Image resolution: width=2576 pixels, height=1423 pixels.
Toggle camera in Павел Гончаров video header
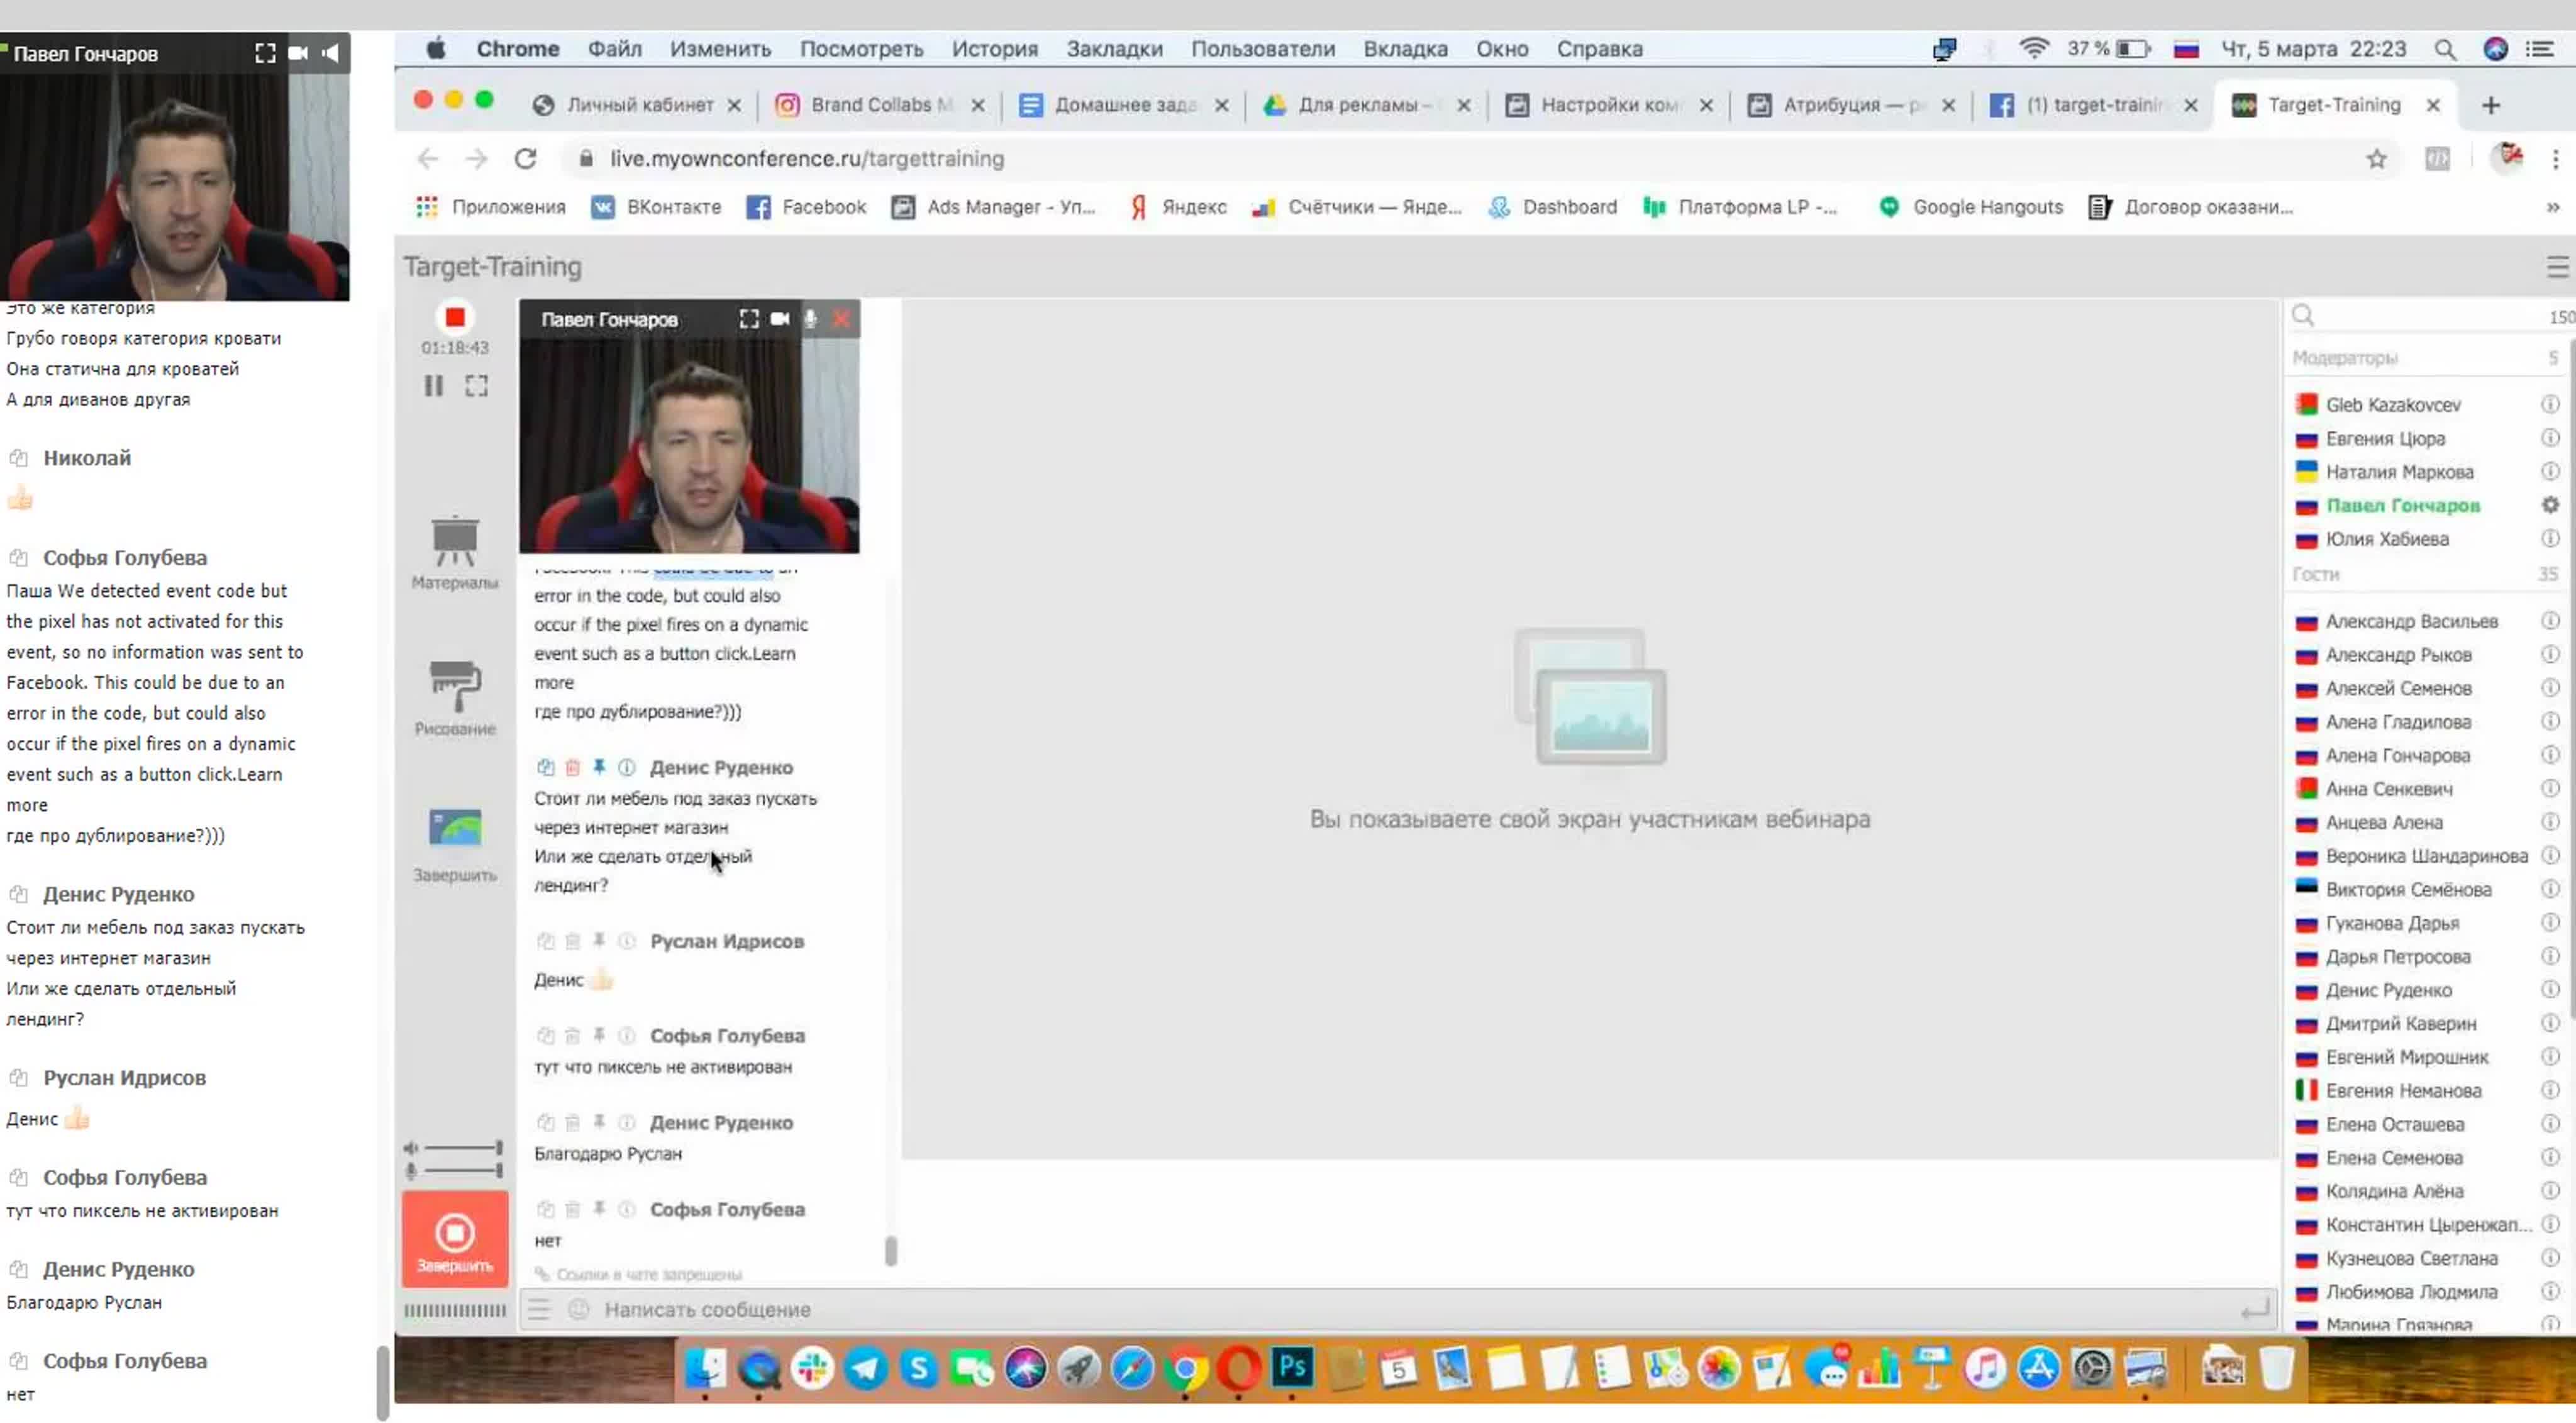(780, 319)
